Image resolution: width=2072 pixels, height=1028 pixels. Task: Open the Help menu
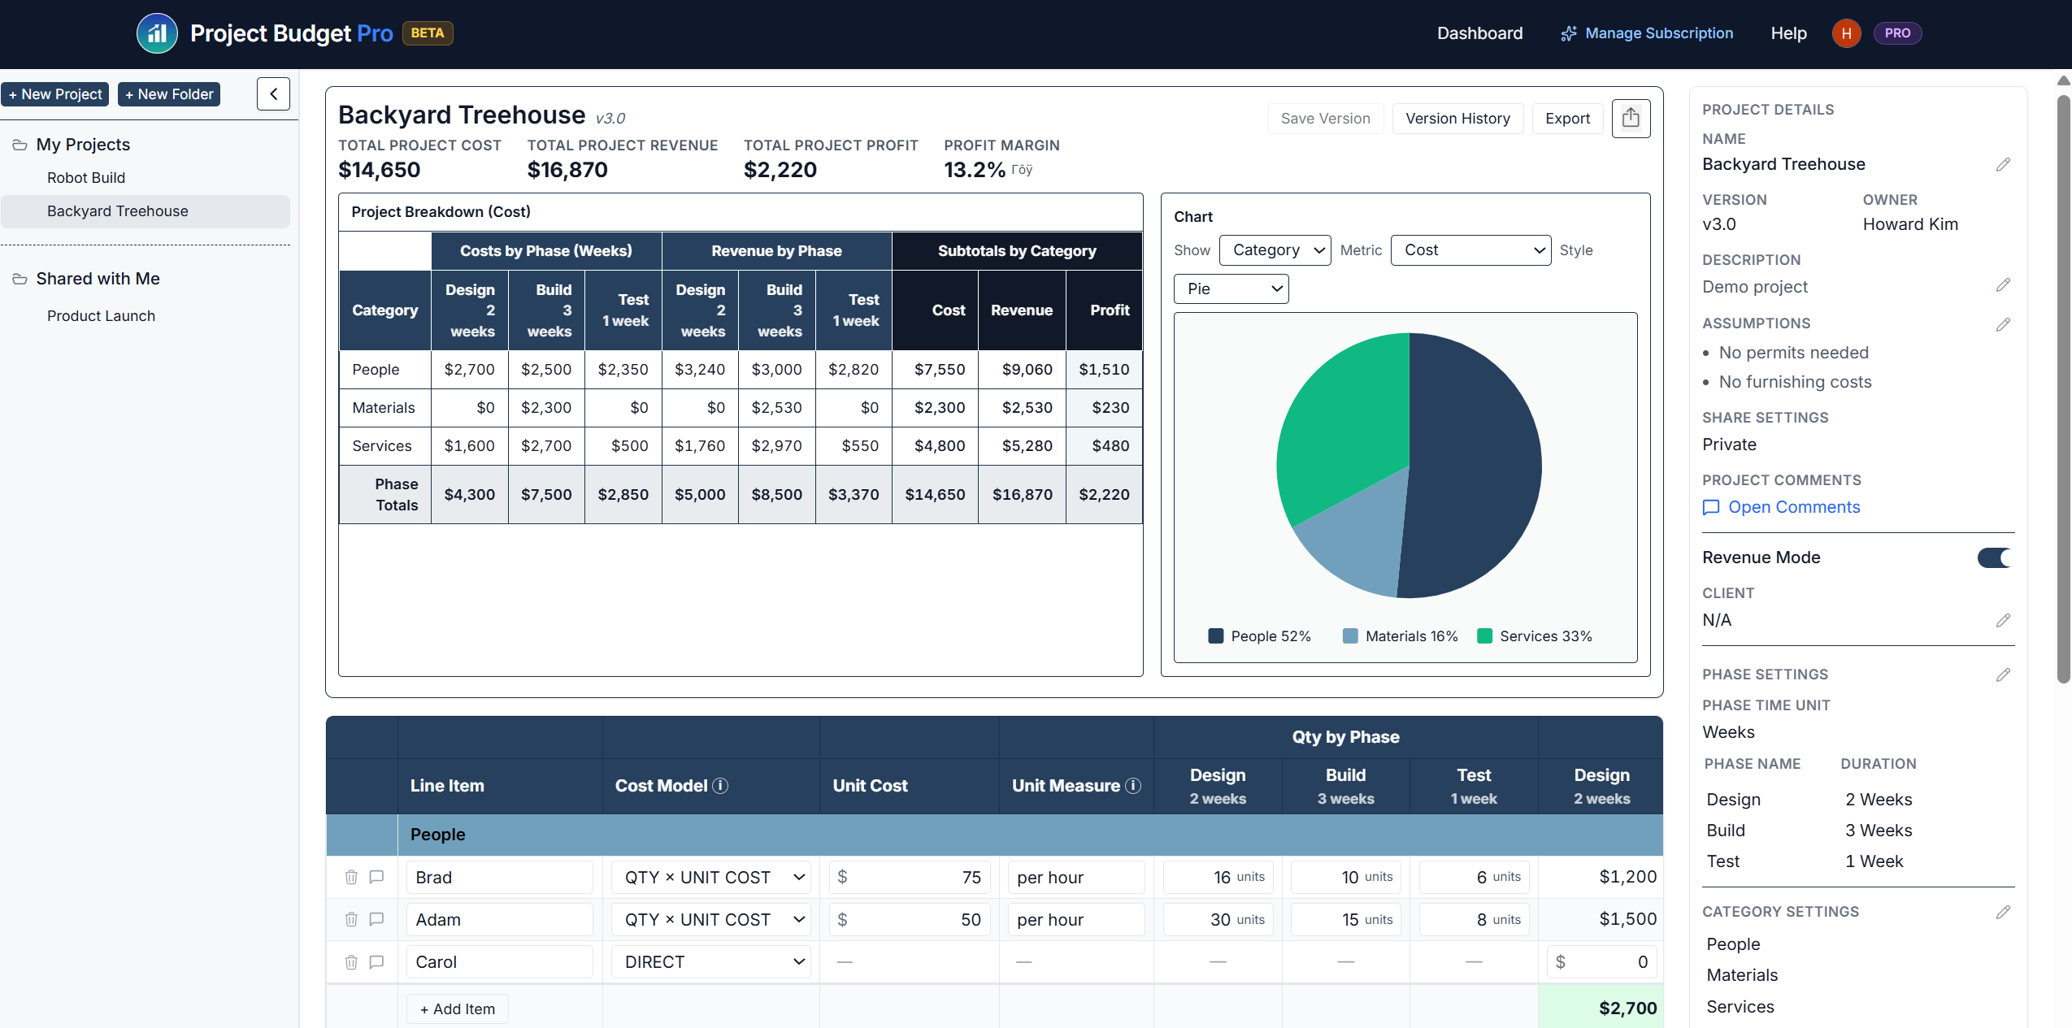click(x=1788, y=33)
